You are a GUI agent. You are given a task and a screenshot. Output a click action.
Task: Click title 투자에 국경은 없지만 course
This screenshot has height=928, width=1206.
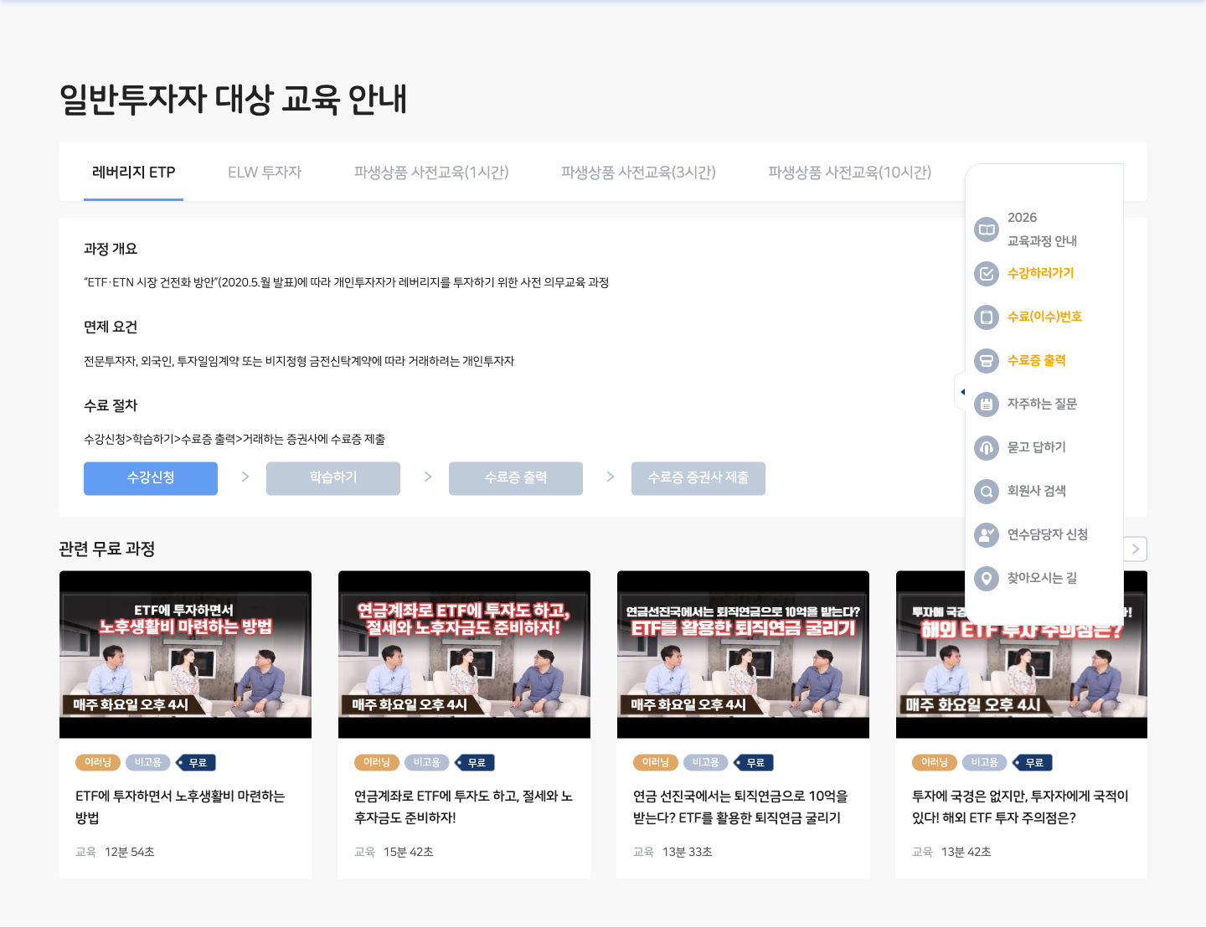click(1020, 807)
